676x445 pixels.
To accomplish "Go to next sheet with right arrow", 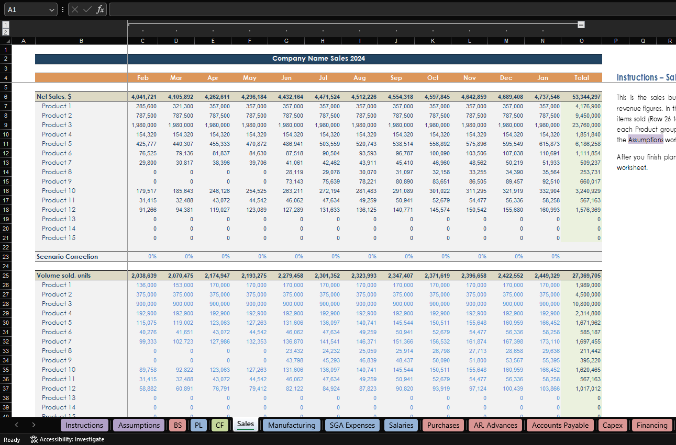I will click(34, 425).
